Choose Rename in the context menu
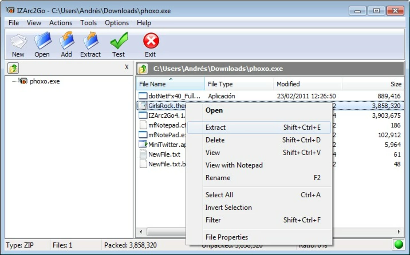410x255 pixels. pos(259,178)
